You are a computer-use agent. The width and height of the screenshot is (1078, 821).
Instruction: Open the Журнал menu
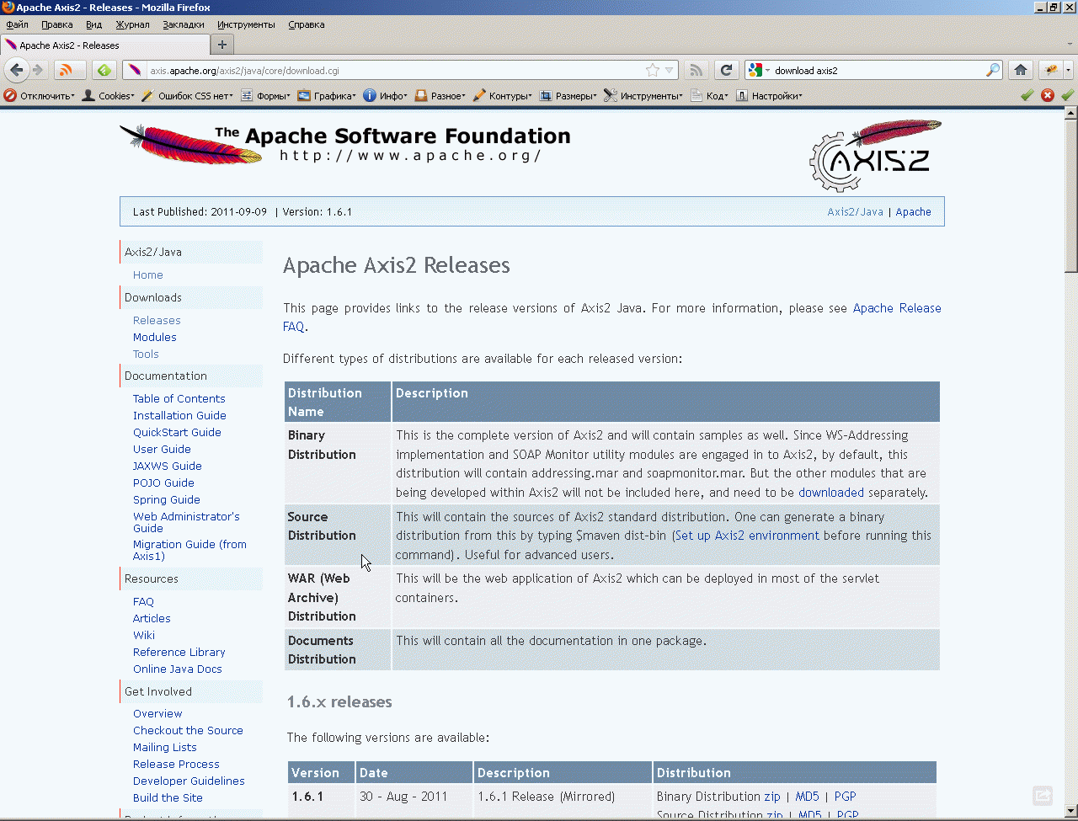coord(132,24)
